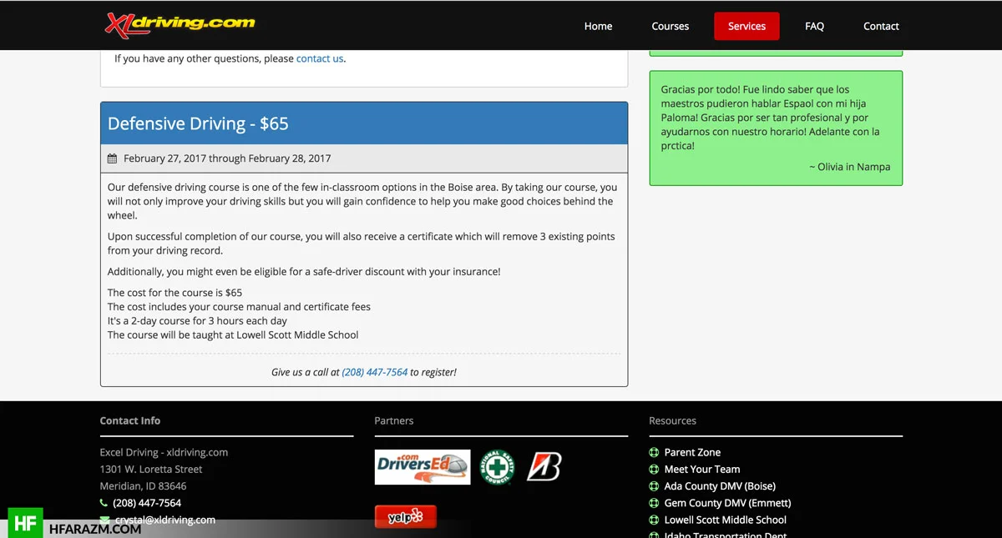Click the lifebuoy icon beside Gem County DMV
Screen dimensions: 1002x538
click(x=655, y=503)
